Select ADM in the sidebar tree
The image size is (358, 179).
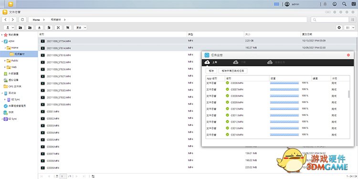tap(9, 42)
